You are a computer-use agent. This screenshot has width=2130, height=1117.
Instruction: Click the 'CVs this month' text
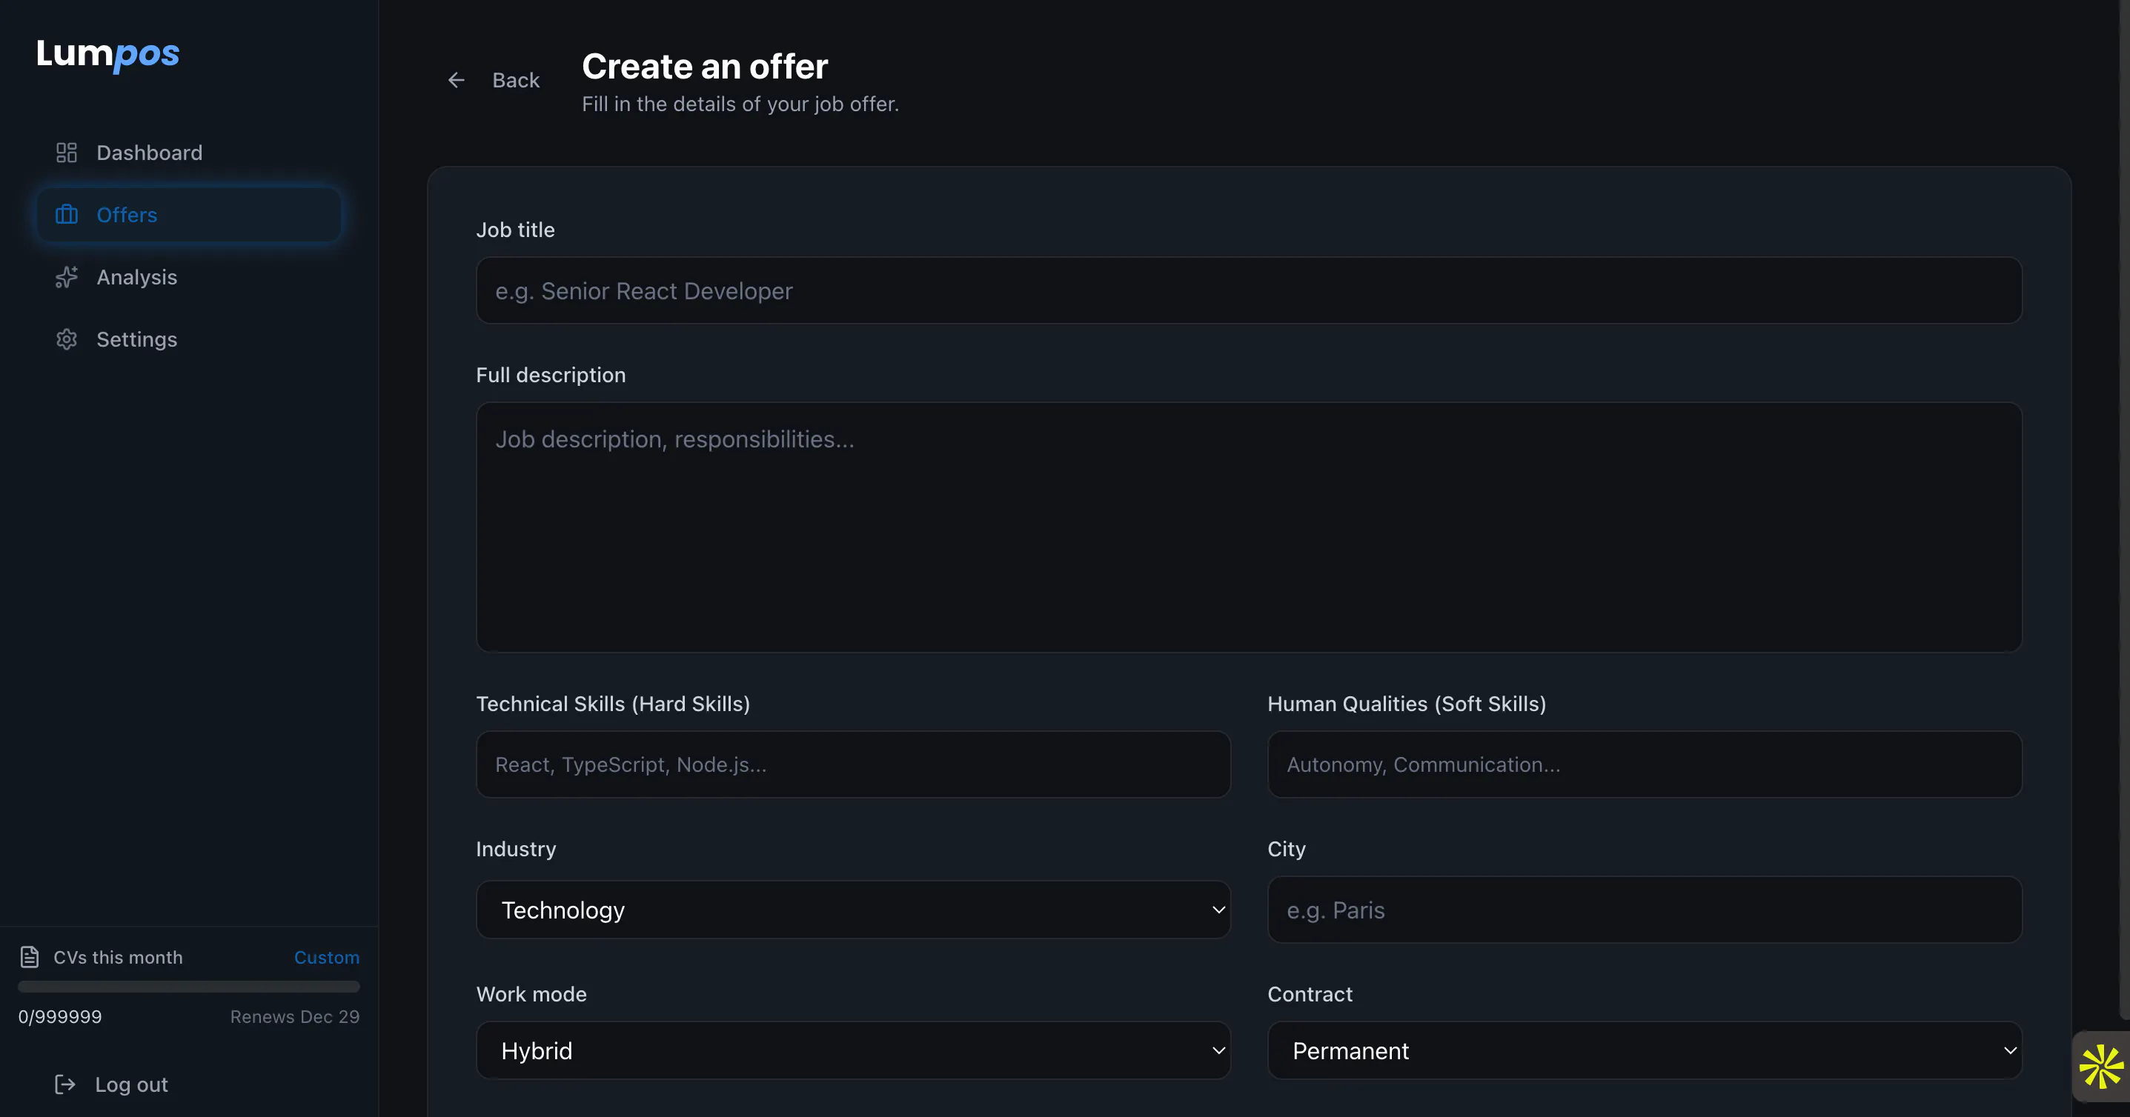119,958
